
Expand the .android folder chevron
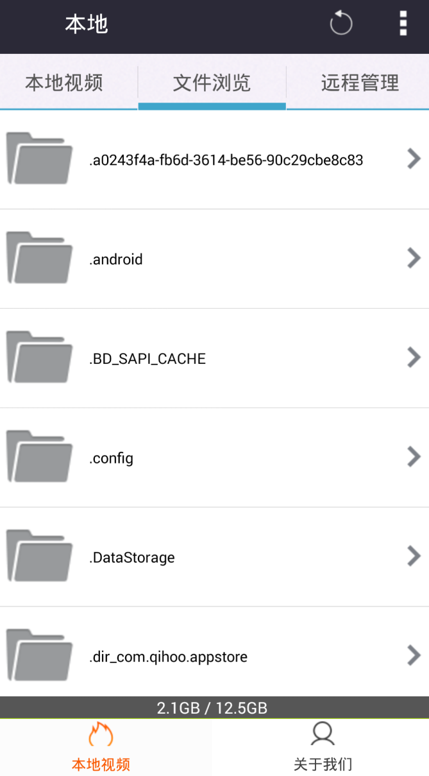tap(414, 258)
